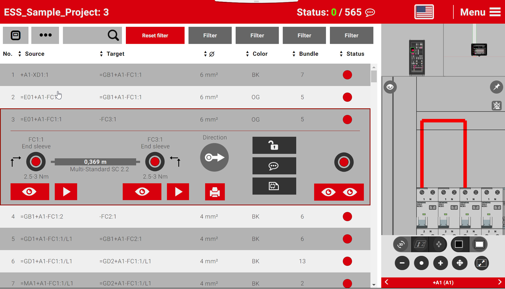Switch to 3D rotate view mode
The image size is (505, 289).
tap(401, 244)
